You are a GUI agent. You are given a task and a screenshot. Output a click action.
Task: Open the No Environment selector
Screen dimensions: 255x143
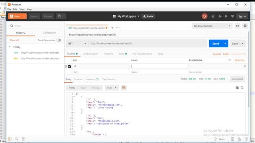coord(212,26)
